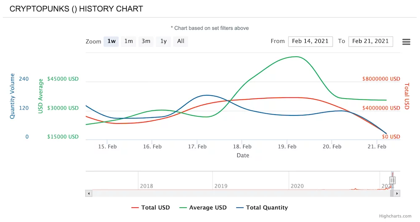Select the 1w zoom range

111,41
